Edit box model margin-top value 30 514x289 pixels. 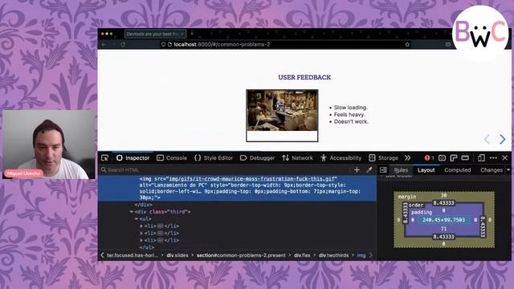pos(443,196)
